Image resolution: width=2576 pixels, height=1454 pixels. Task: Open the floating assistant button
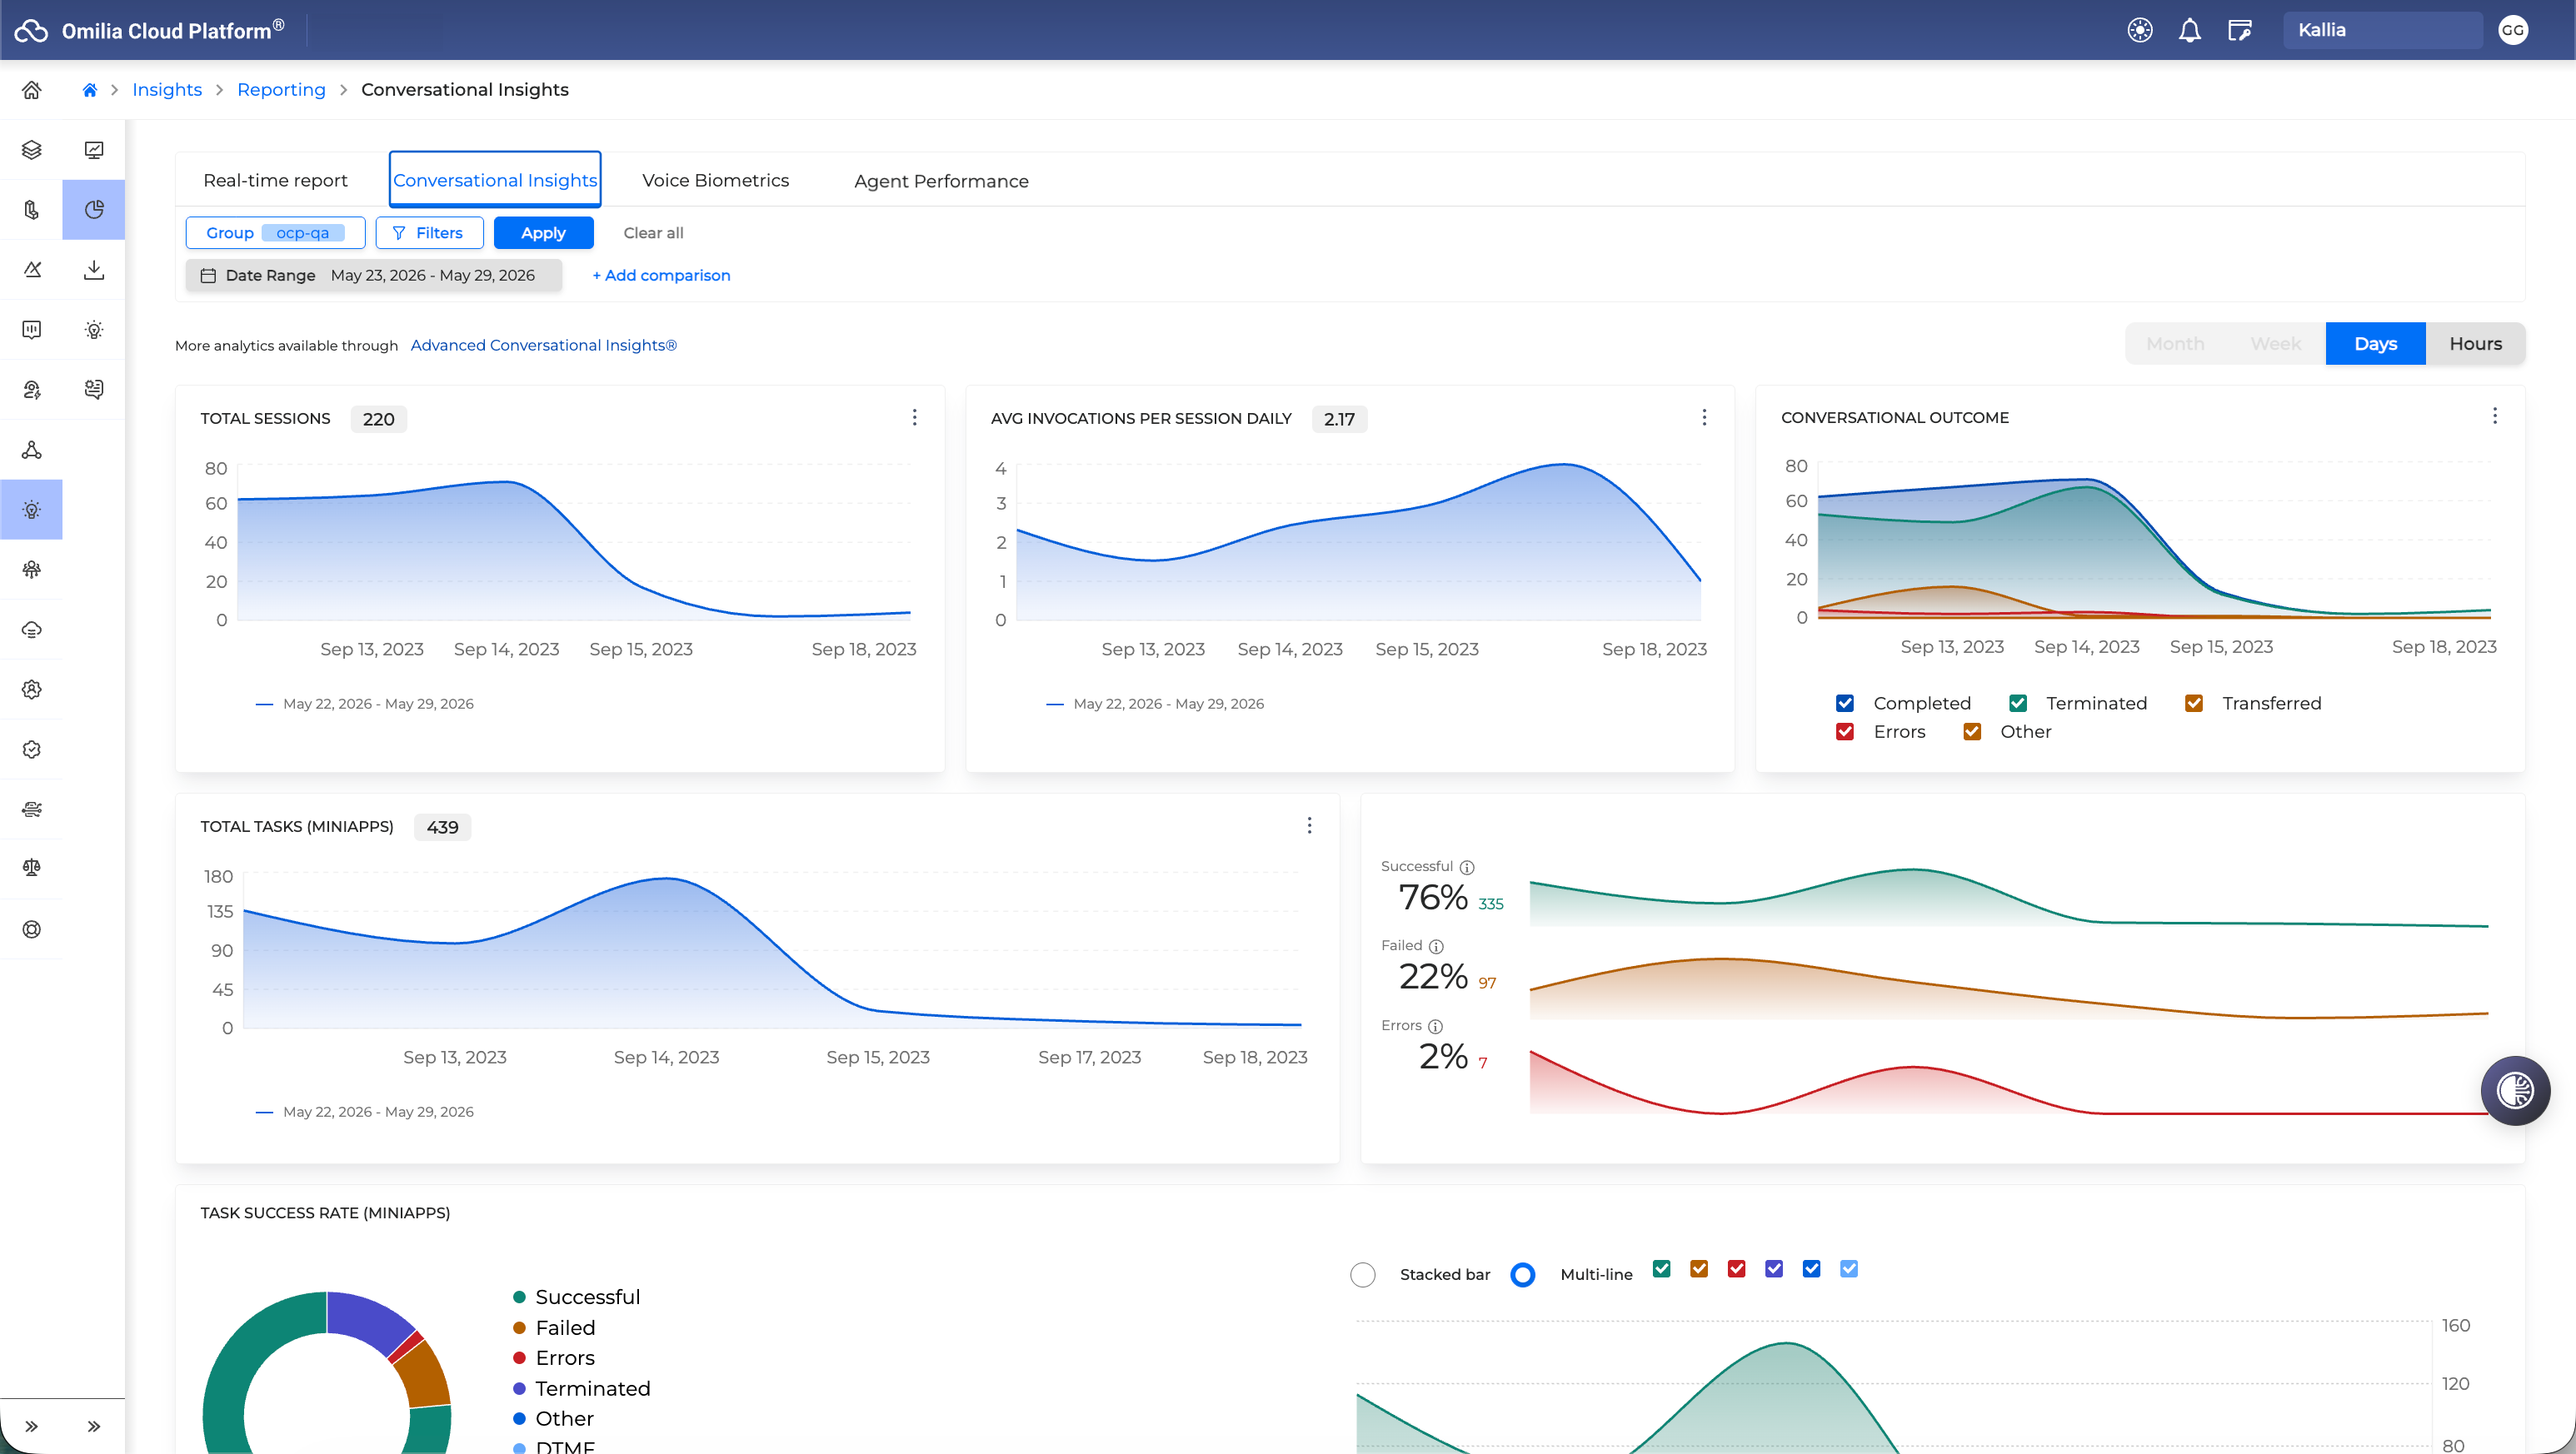click(2515, 1090)
